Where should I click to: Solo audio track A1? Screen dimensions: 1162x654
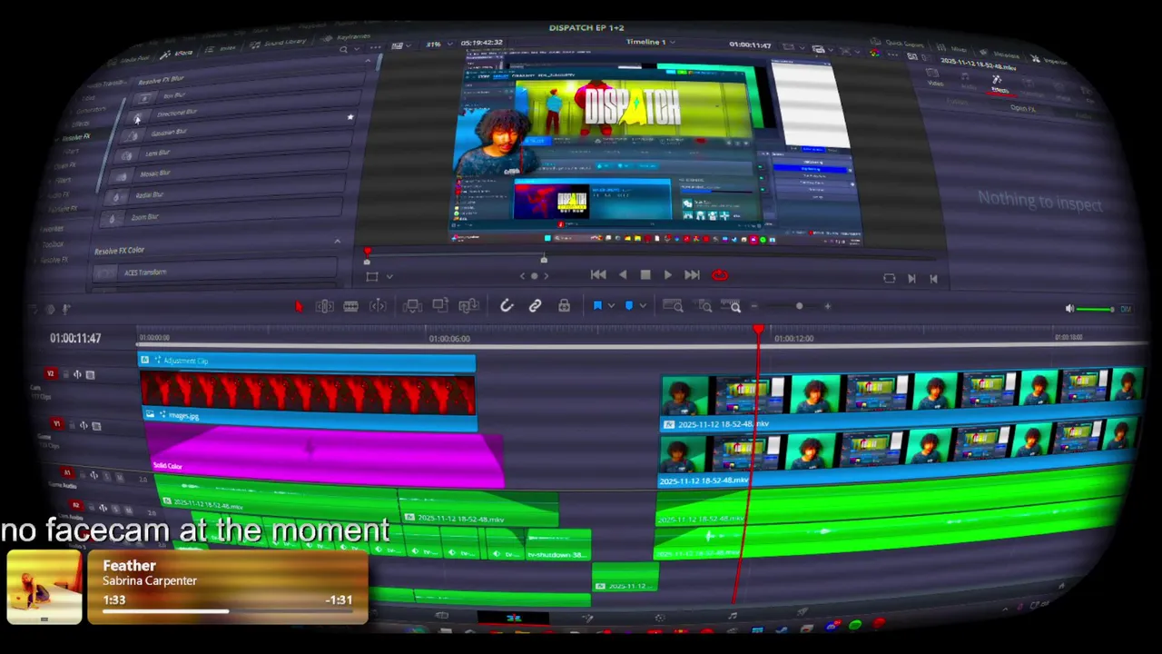pyautogui.click(x=107, y=477)
